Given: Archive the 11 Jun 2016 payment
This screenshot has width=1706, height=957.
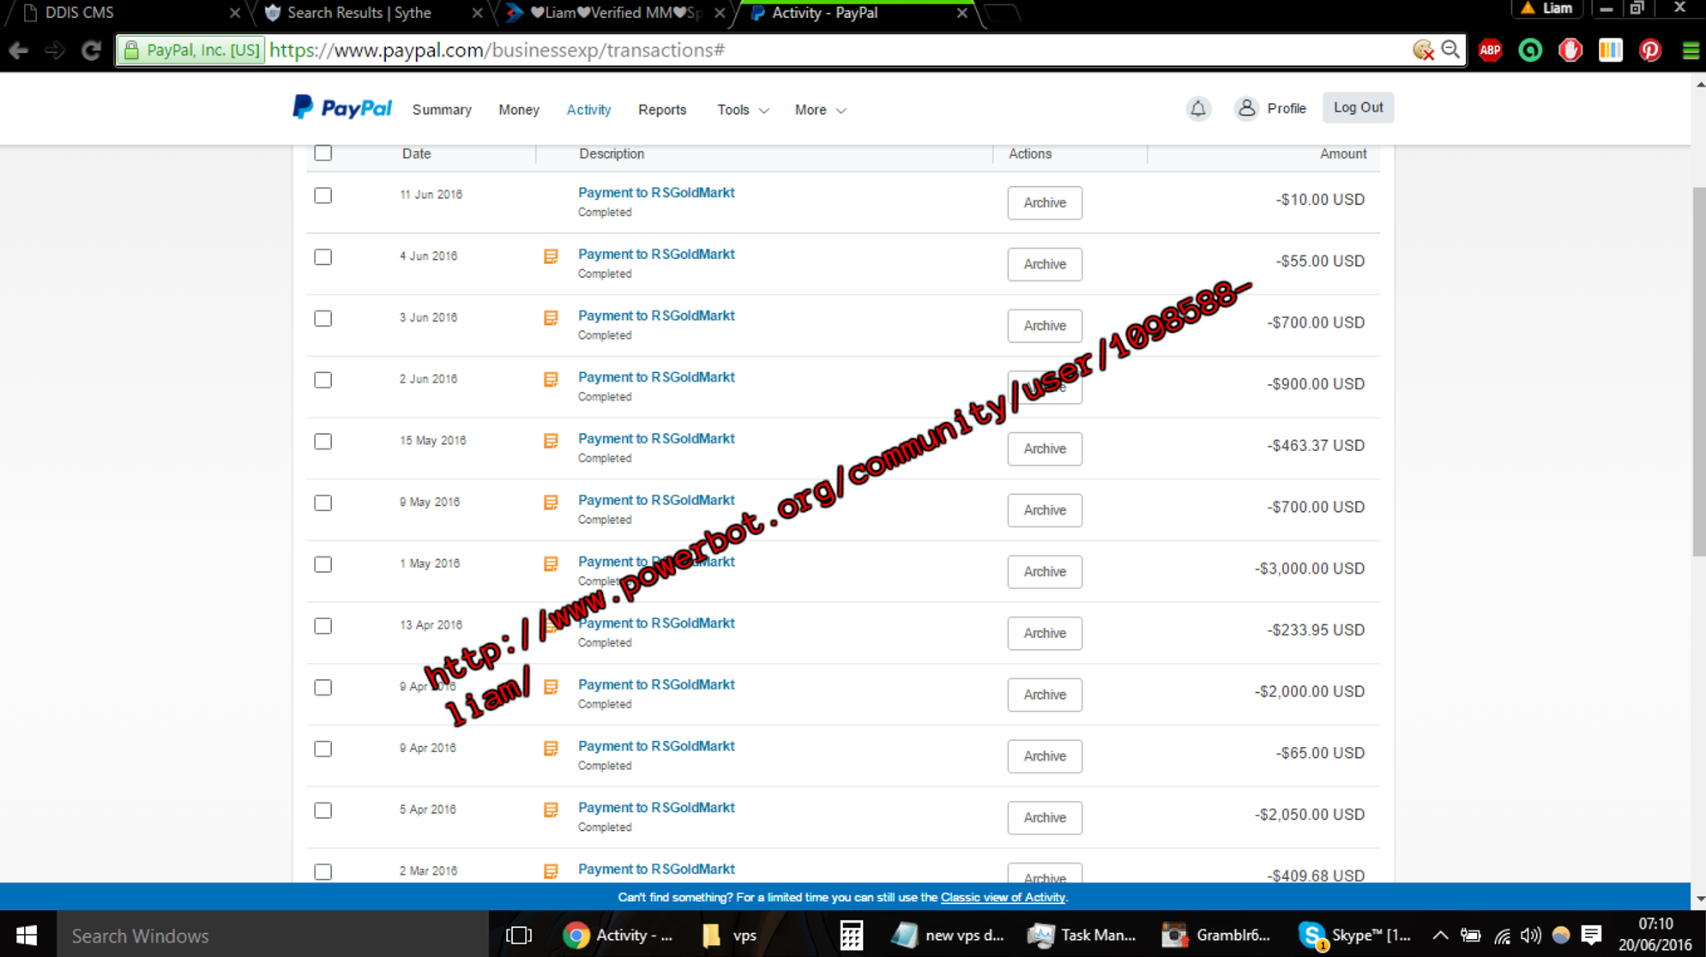Looking at the screenshot, I should pyautogui.click(x=1045, y=203).
